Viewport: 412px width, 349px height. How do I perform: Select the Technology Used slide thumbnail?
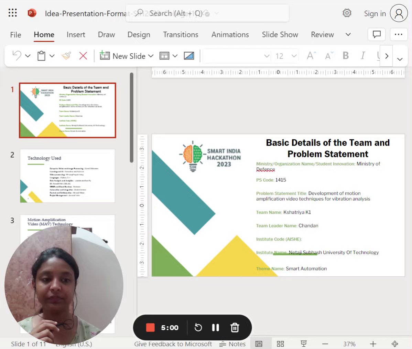click(67, 176)
